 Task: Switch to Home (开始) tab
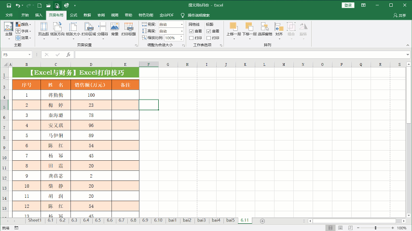[x=25, y=15]
